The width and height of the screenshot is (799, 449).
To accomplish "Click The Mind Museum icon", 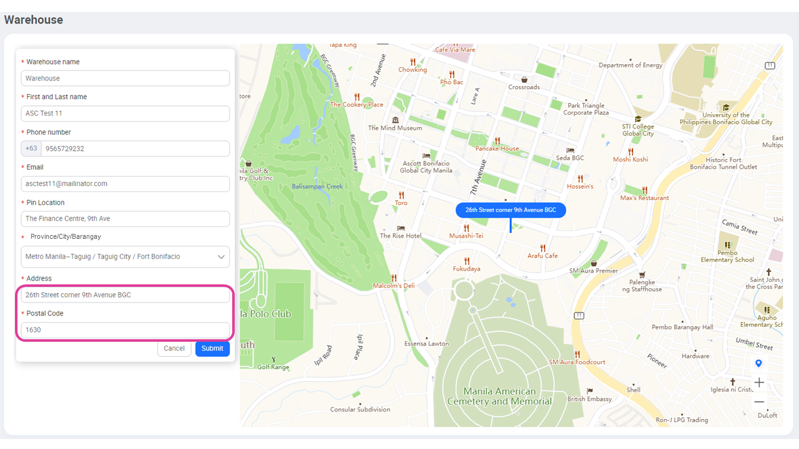I will [395, 119].
